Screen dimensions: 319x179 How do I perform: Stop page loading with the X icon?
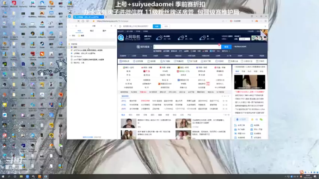coord(78,21)
